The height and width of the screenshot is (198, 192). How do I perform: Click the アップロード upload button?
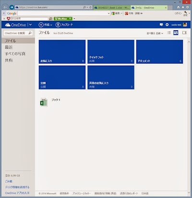(64, 25)
